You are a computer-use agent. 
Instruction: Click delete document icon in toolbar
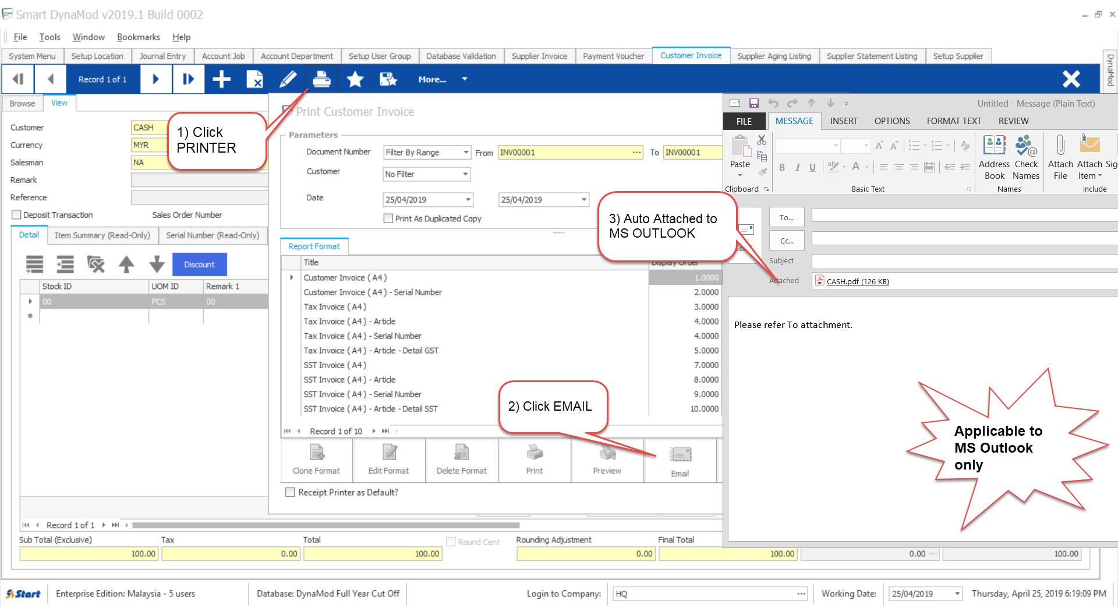(254, 79)
